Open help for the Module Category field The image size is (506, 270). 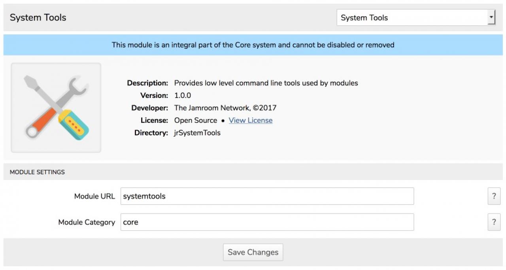pos(494,222)
